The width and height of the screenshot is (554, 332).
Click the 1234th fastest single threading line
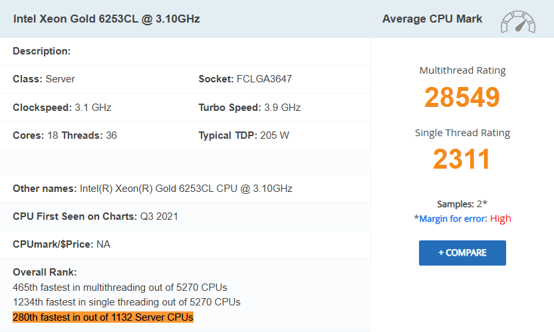tap(126, 302)
